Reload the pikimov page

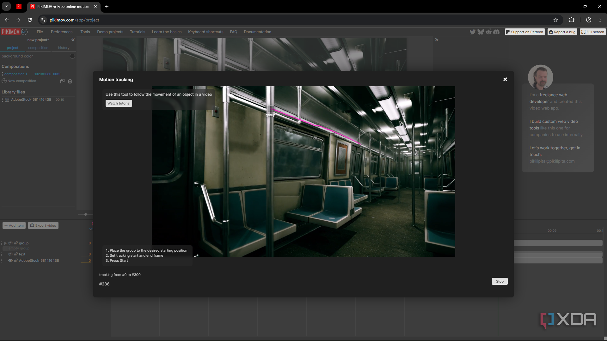pos(30,20)
